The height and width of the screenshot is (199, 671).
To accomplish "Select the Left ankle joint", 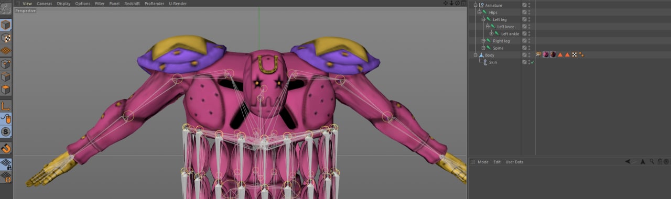I will 510,34.
